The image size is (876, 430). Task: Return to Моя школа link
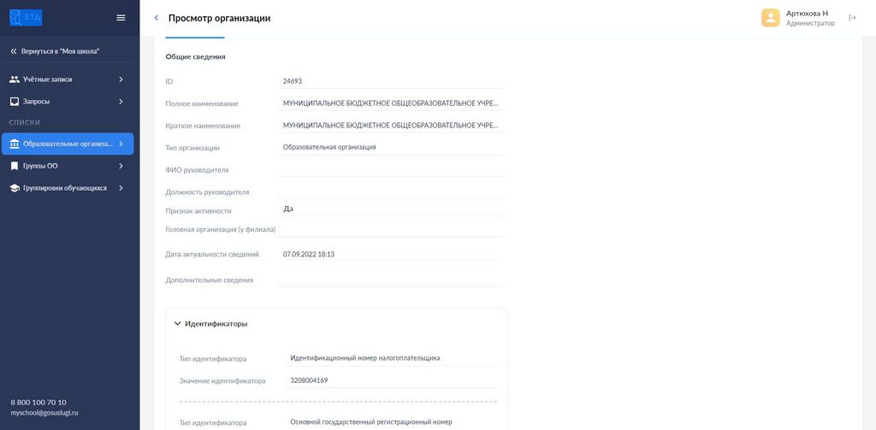[x=55, y=51]
